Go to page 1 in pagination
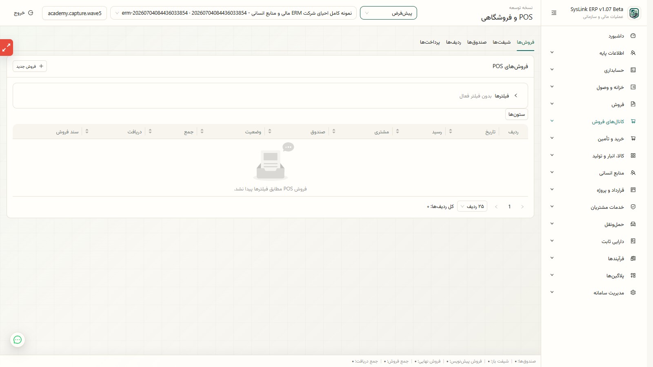The image size is (653, 367). pyautogui.click(x=509, y=207)
